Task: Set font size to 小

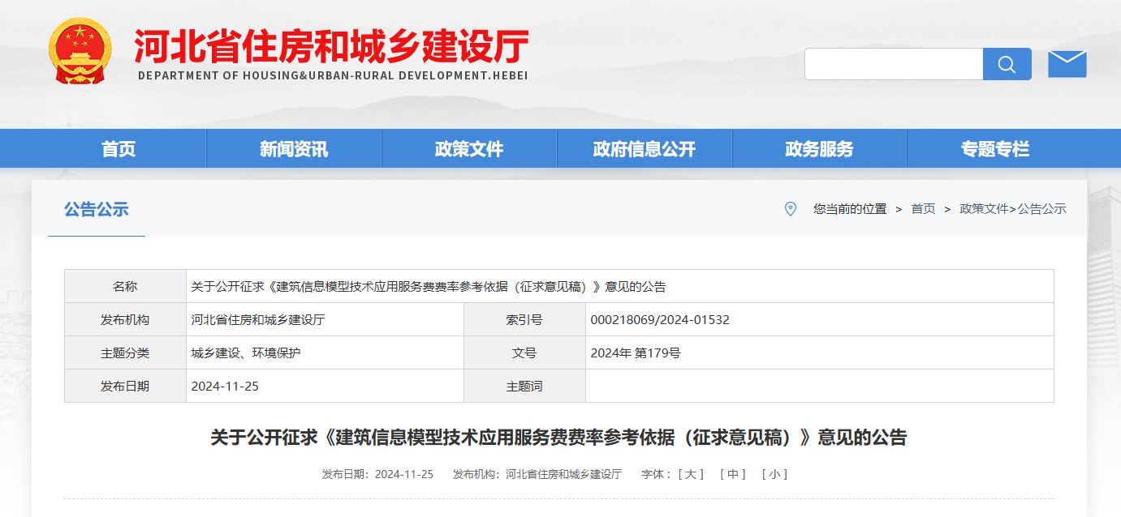Action: pos(775,474)
